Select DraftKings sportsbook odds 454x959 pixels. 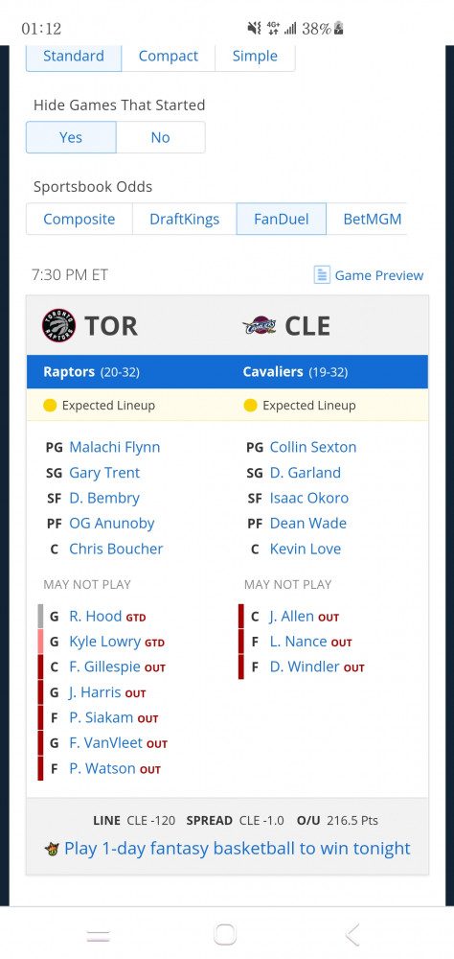point(185,219)
